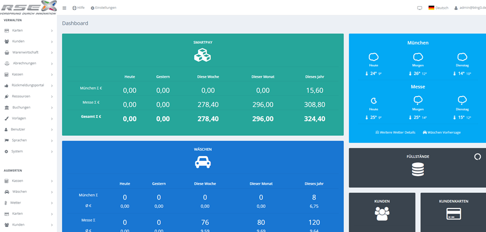Click Wäschen Messe Dieses Jahr count 120

coord(314,223)
